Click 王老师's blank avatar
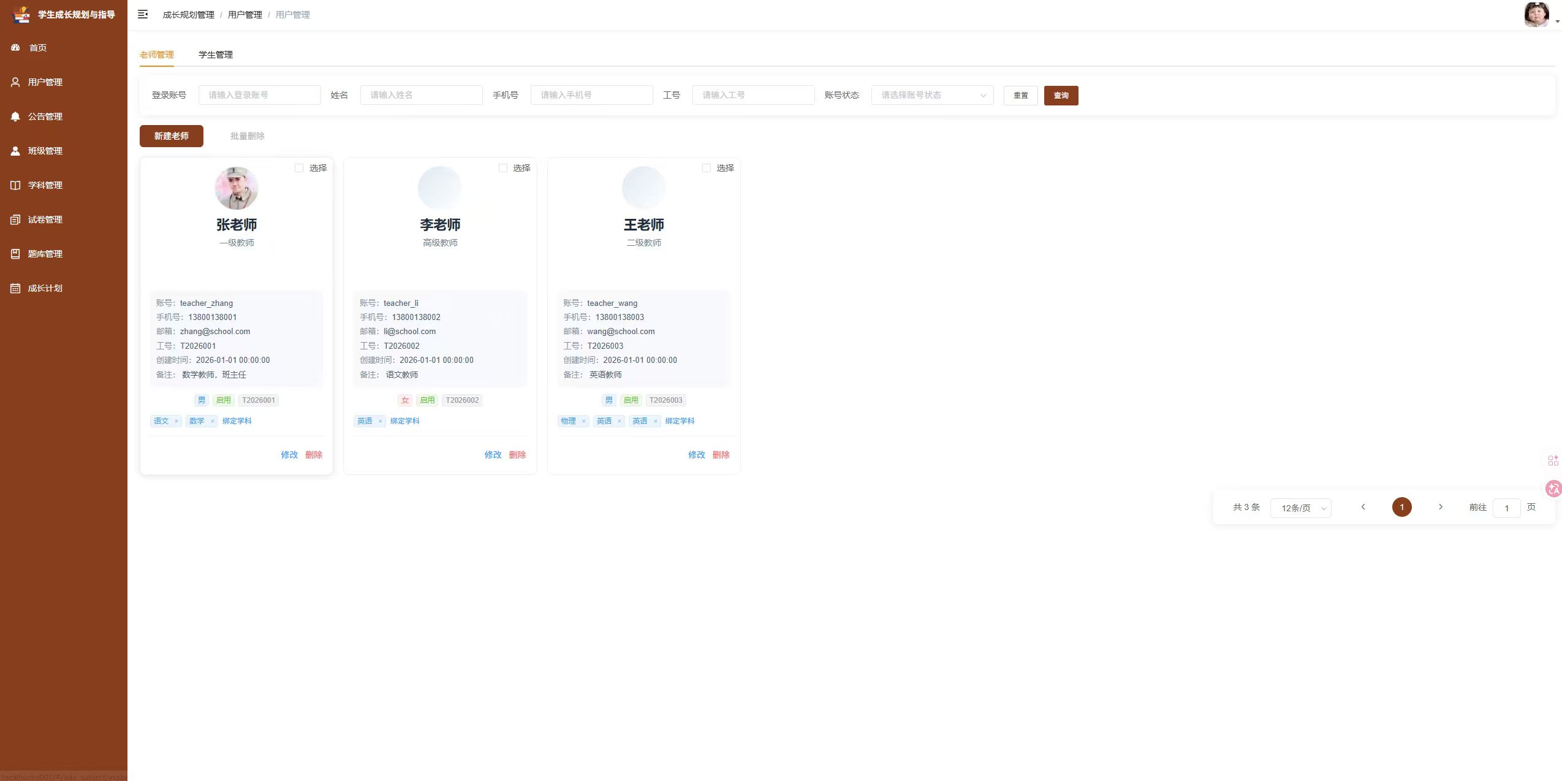 coord(644,188)
